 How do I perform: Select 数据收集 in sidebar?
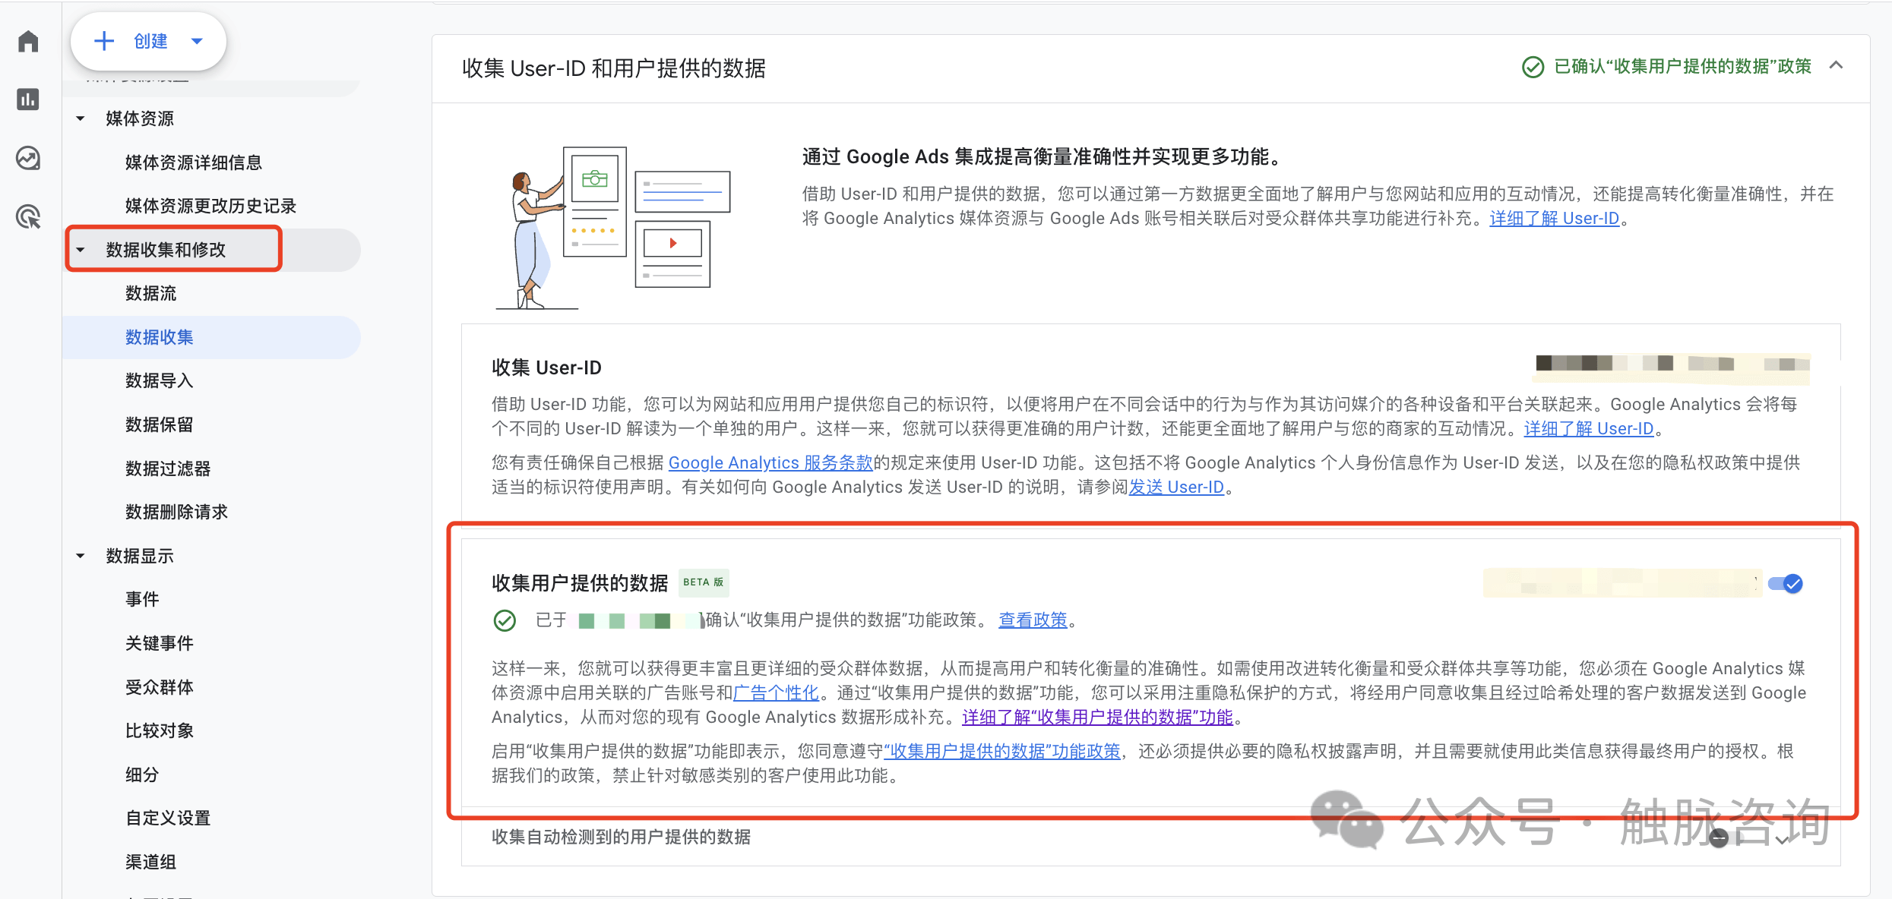click(211, 337)
